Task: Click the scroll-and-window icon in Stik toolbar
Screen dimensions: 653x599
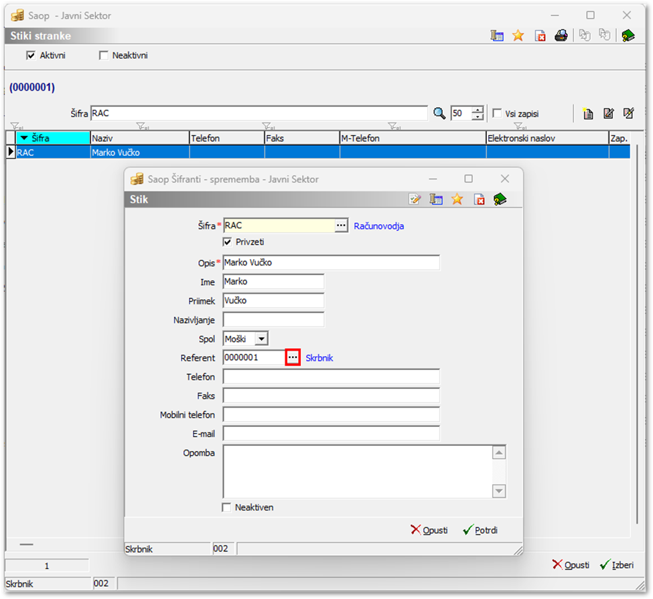Action: click(x=436, y=199)
